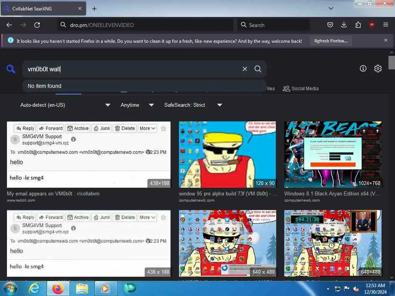Click the 1024×768 Mr Beast thumbnail
The image size is (395, 296).
(333, 155)
